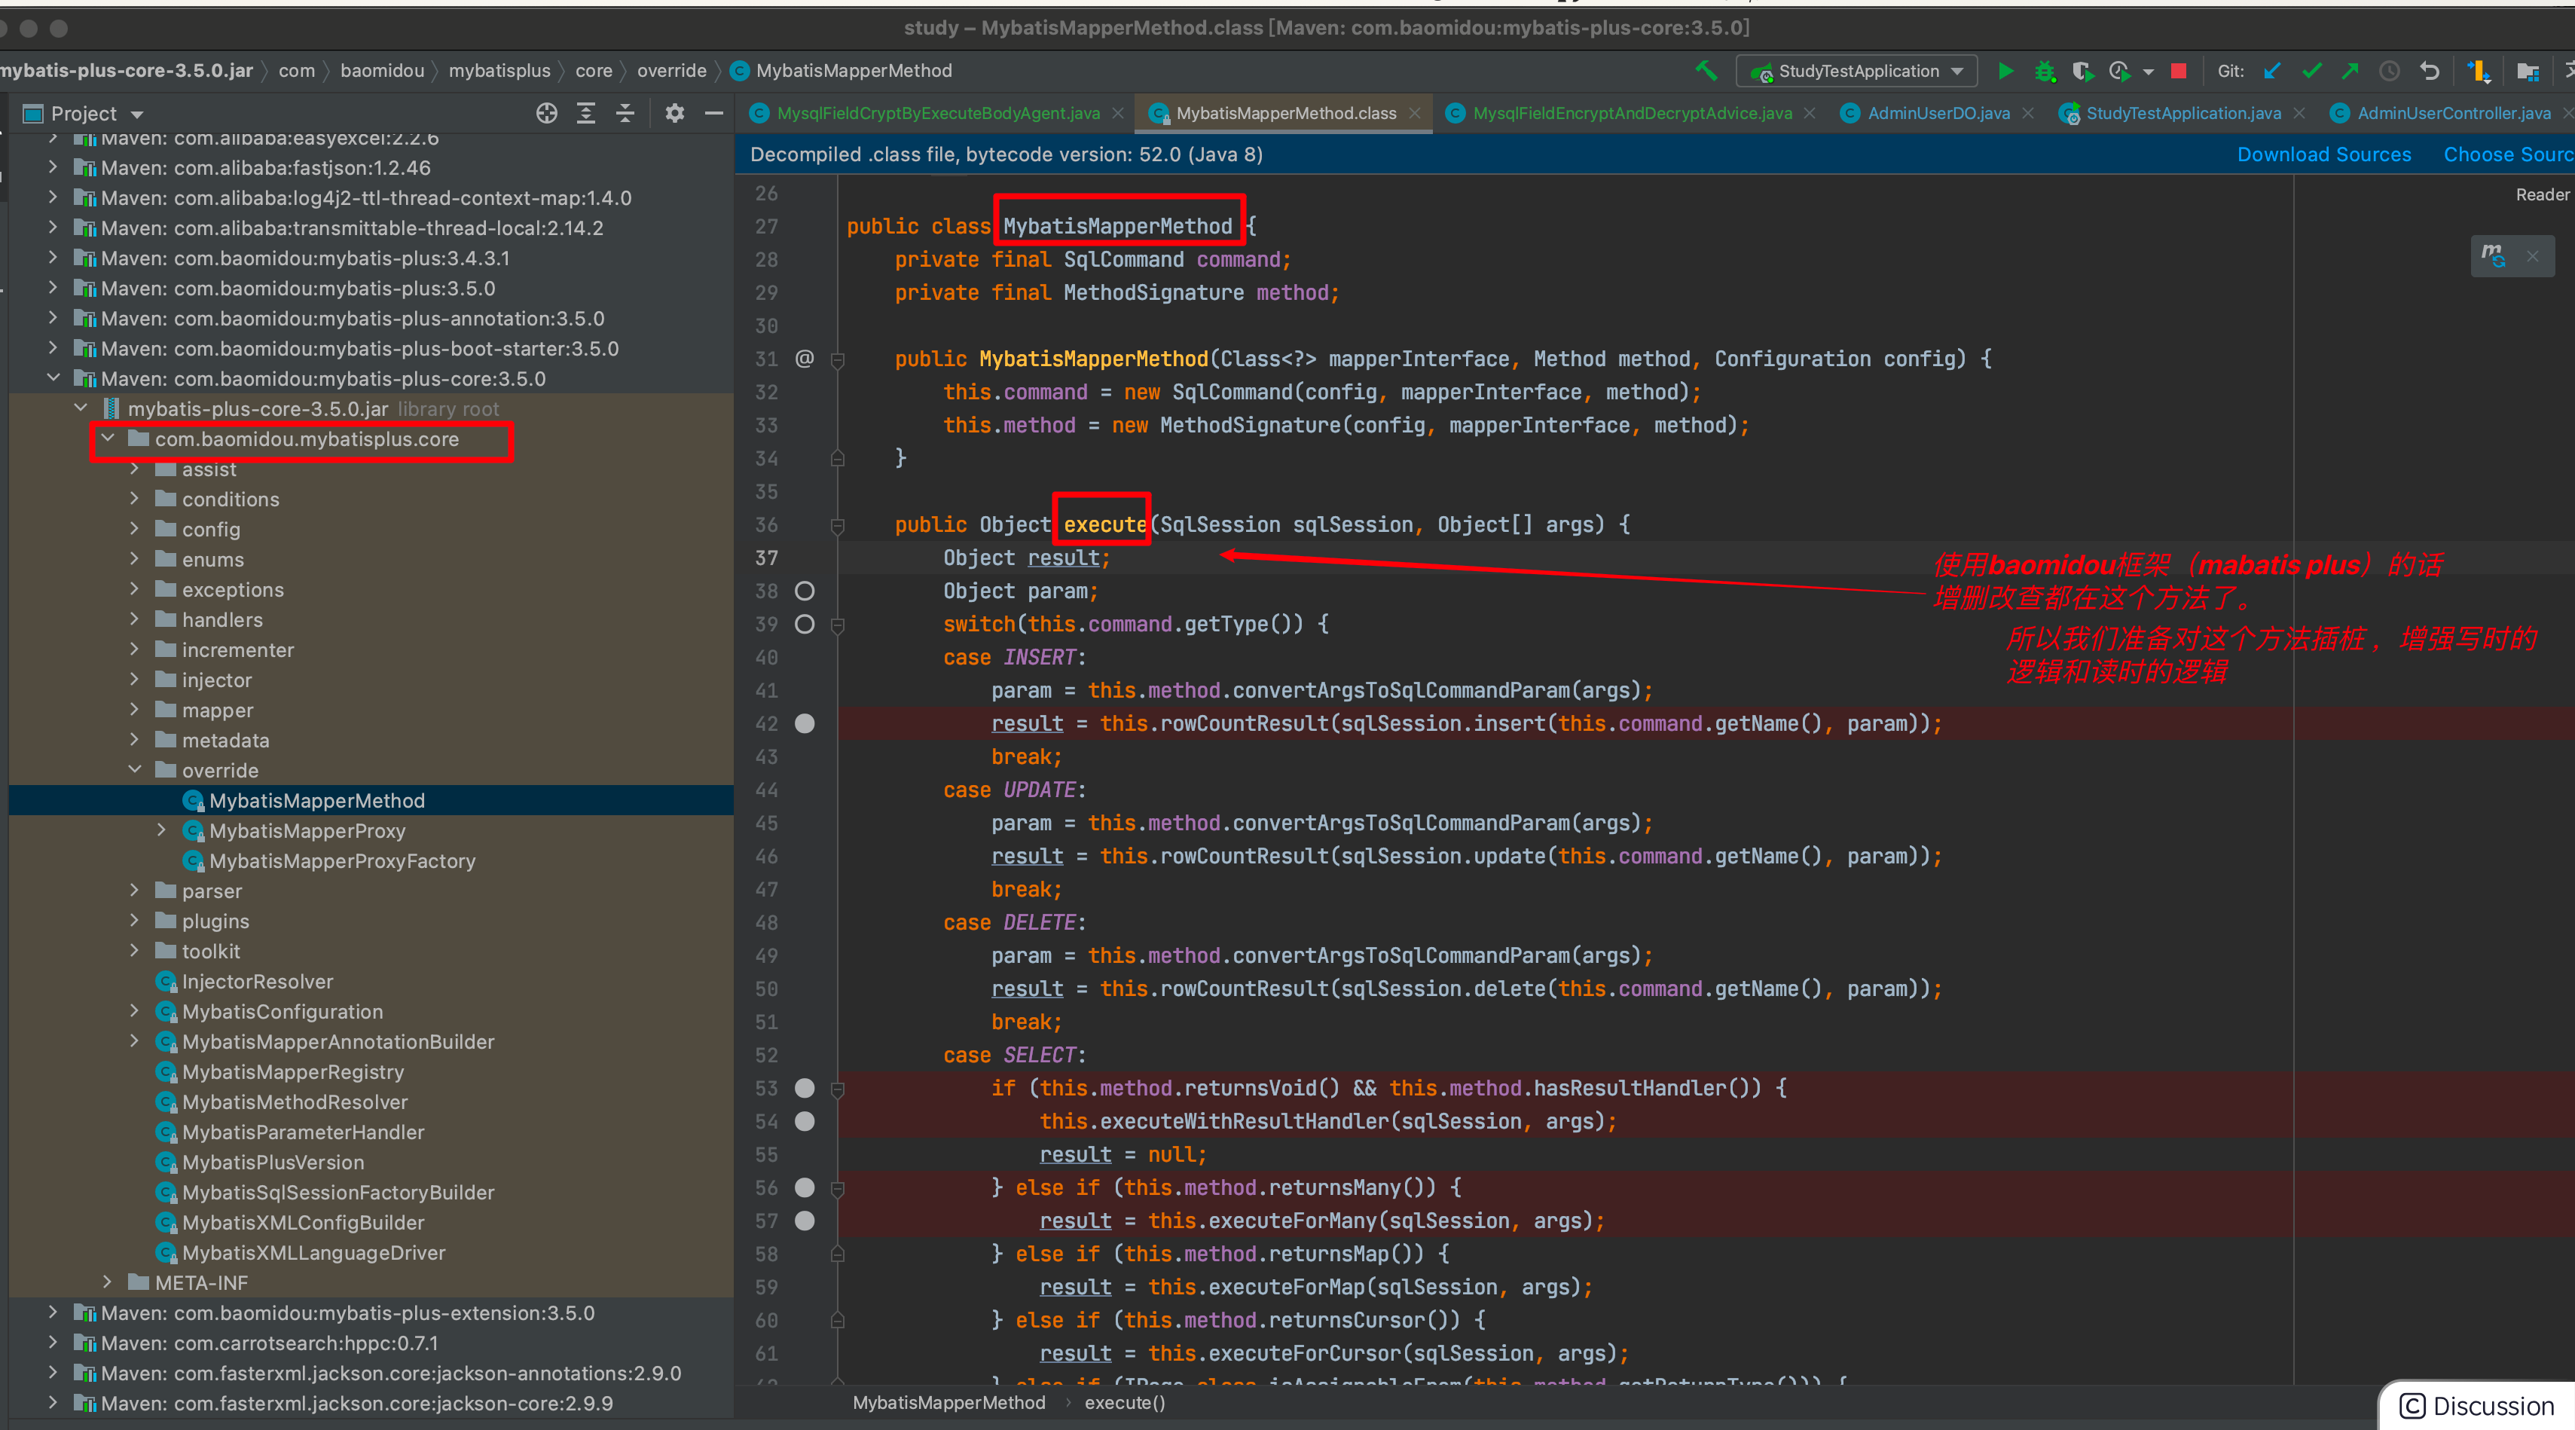
Task: Open Project panel settings gear
Action: pos(675,113)
